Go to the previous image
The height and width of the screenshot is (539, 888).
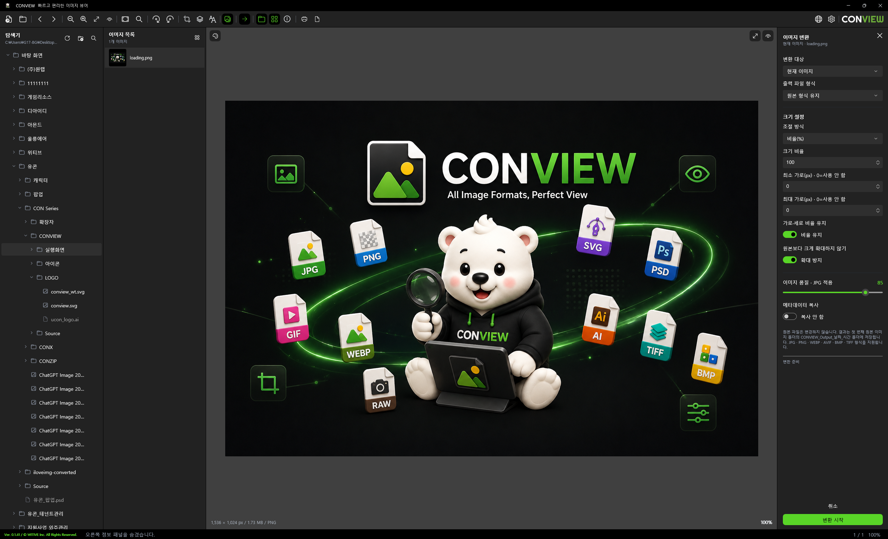coord(40,19)
